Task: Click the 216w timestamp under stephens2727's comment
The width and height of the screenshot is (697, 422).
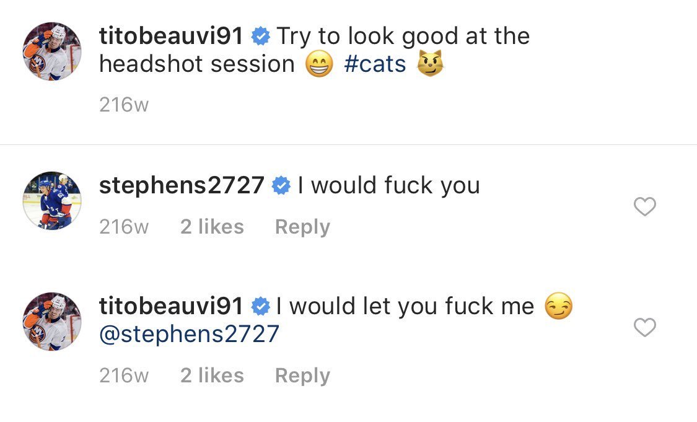Action: click(x=124, y=227)
